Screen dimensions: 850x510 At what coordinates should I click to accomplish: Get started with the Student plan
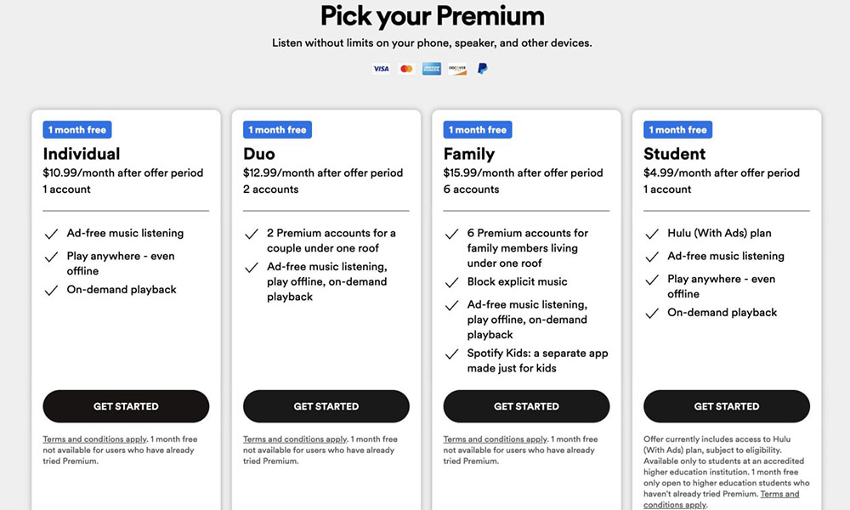(x=727, y=406)
